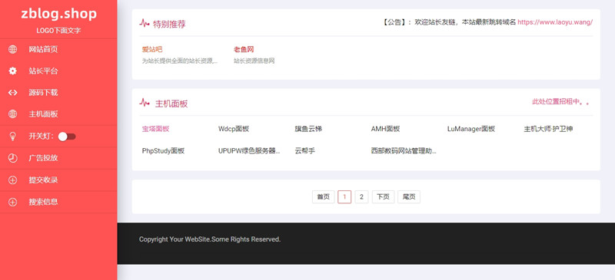Open the 网站首页 sidebar menu item
Viewport: 615px width, 280px height.
pyautogui.click(x=58, y=49)
